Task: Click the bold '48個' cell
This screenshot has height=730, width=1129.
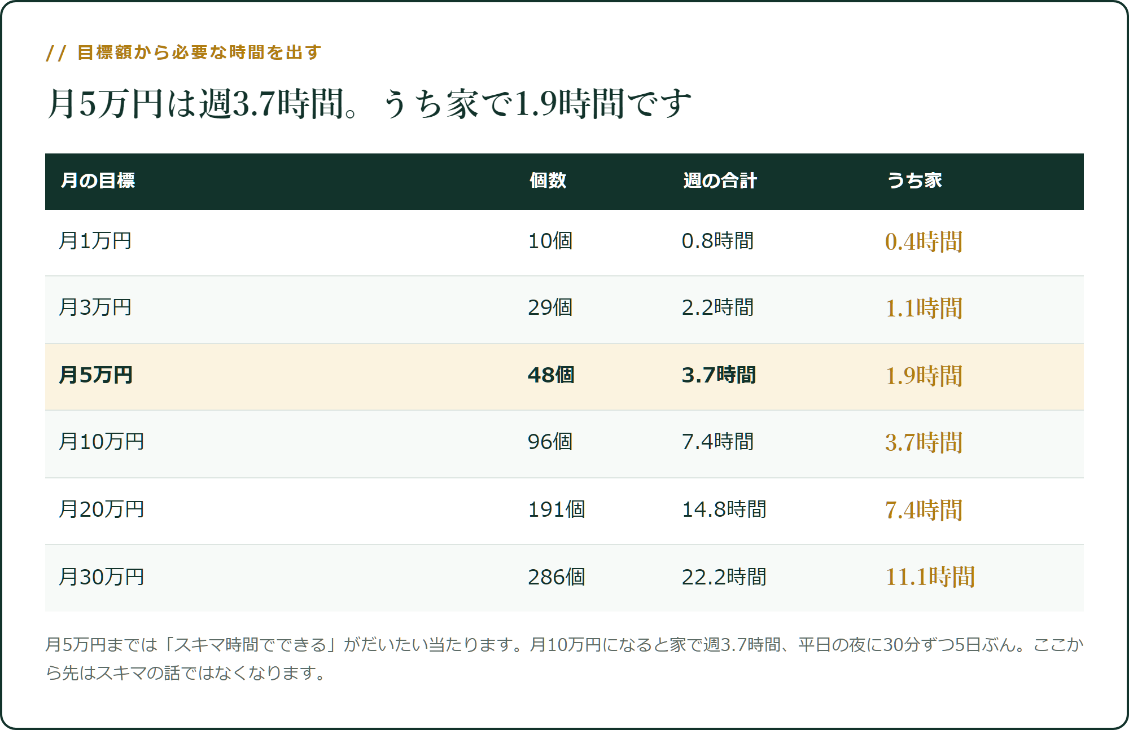Action: click(x=551, y=375)
